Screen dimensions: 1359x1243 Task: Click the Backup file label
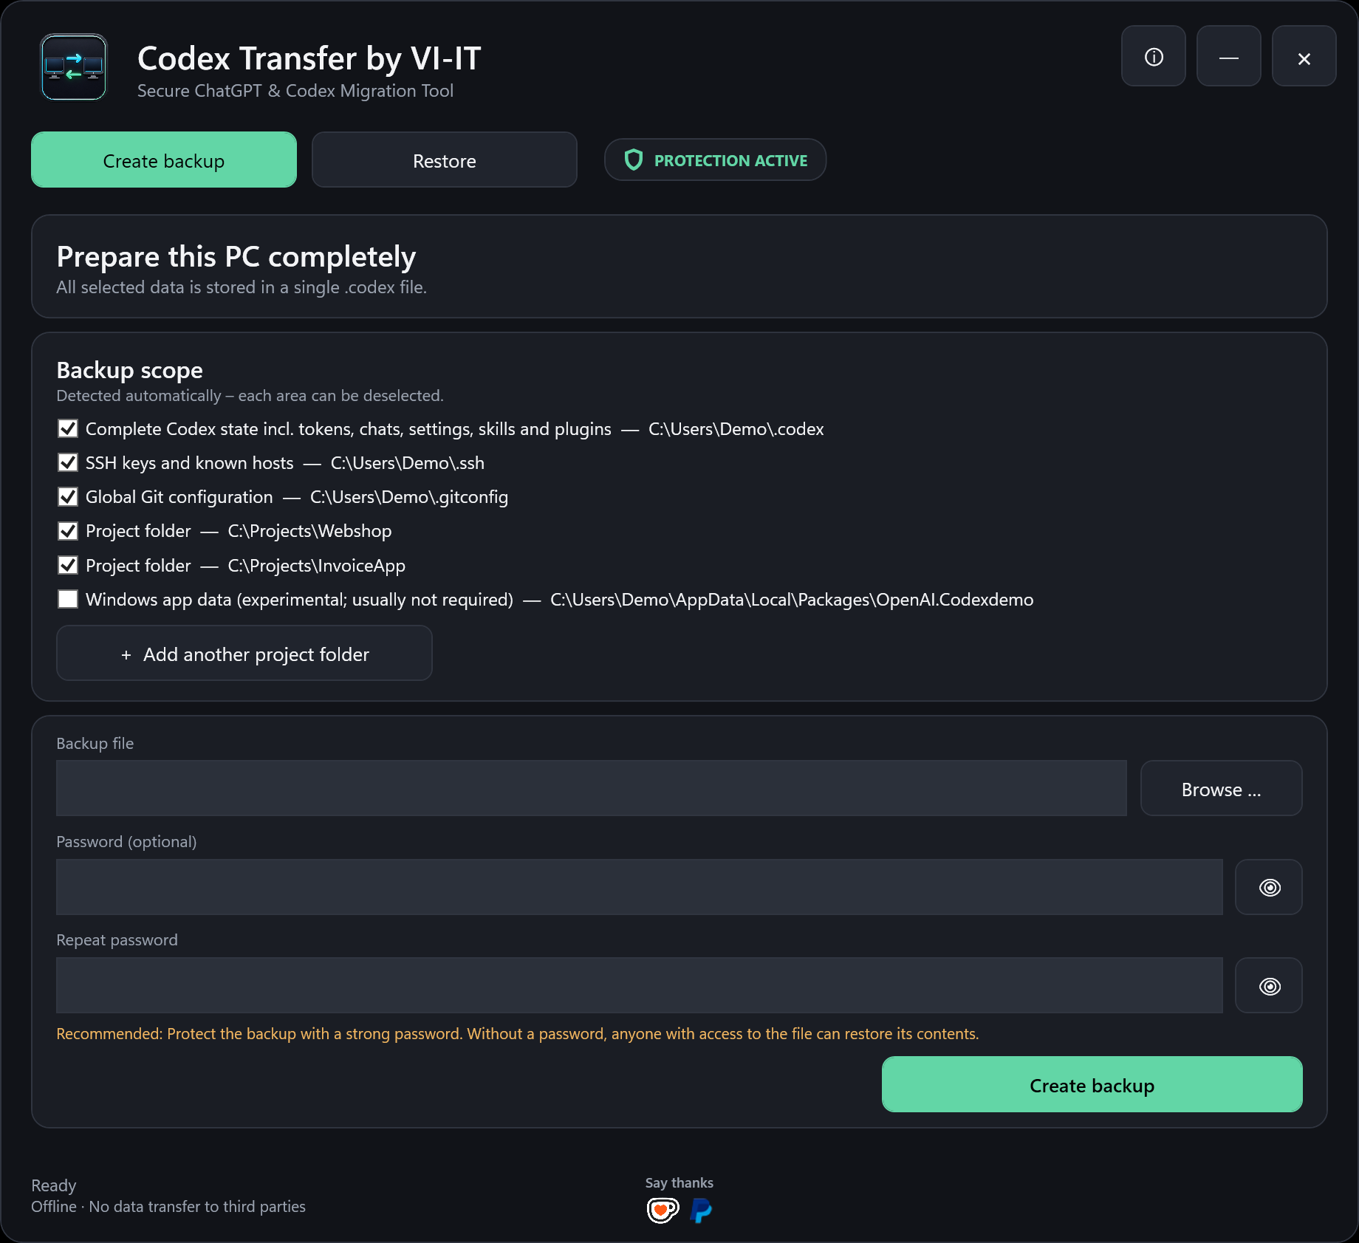[95, 744]
